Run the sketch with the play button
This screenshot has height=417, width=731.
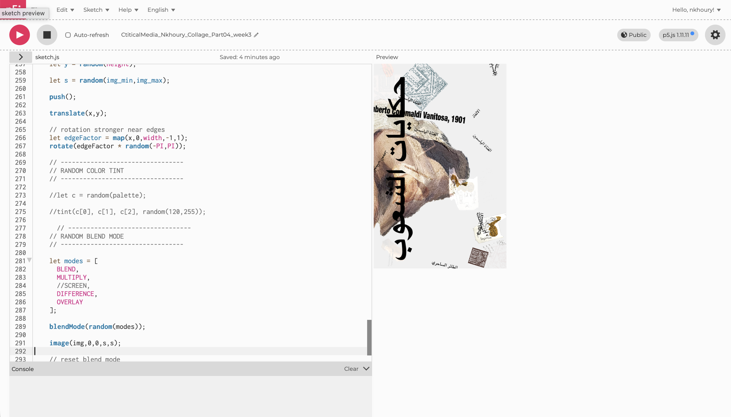20,35
